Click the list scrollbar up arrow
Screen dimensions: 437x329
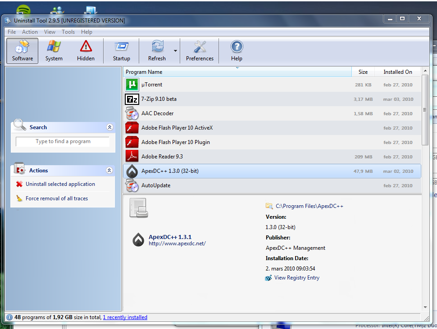click(x=425, y=71)
